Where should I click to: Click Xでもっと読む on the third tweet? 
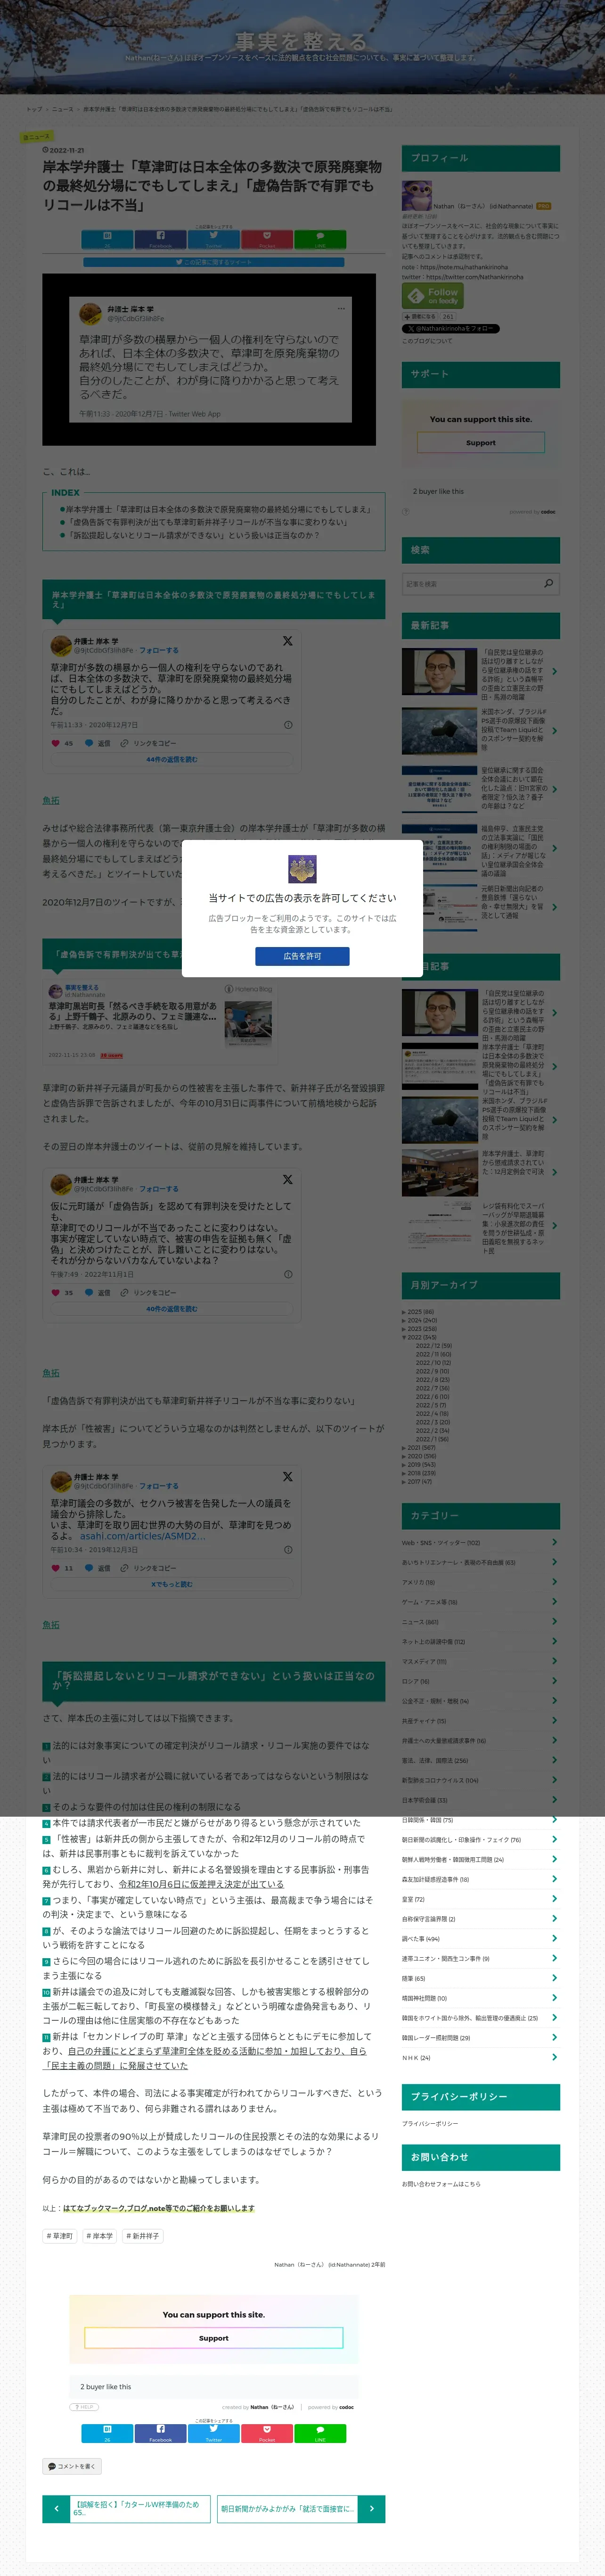(172, 1584)
